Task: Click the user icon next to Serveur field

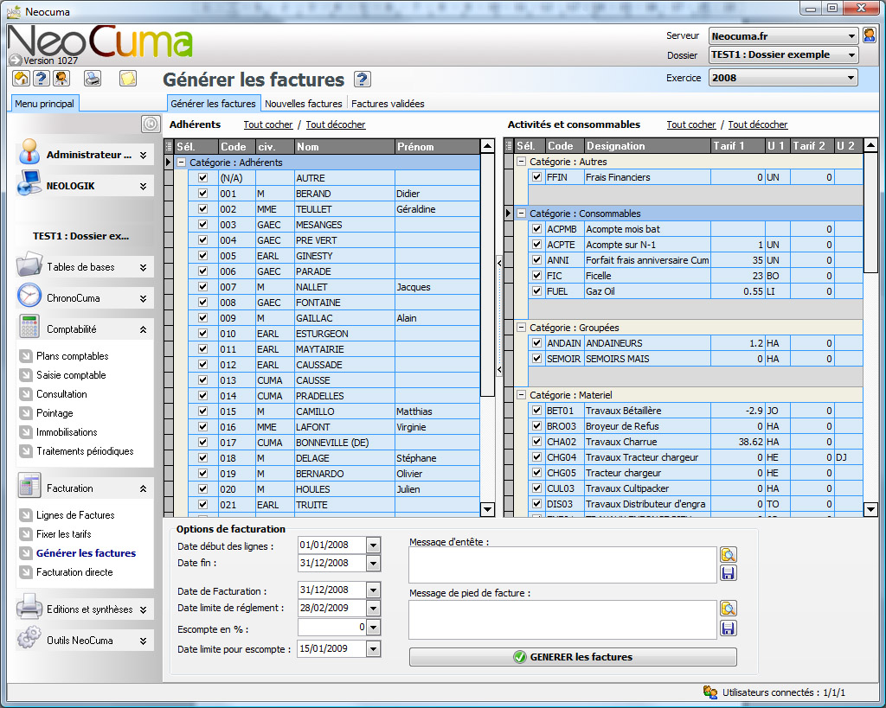Action: pyautogui.click(x=869, y=35)
